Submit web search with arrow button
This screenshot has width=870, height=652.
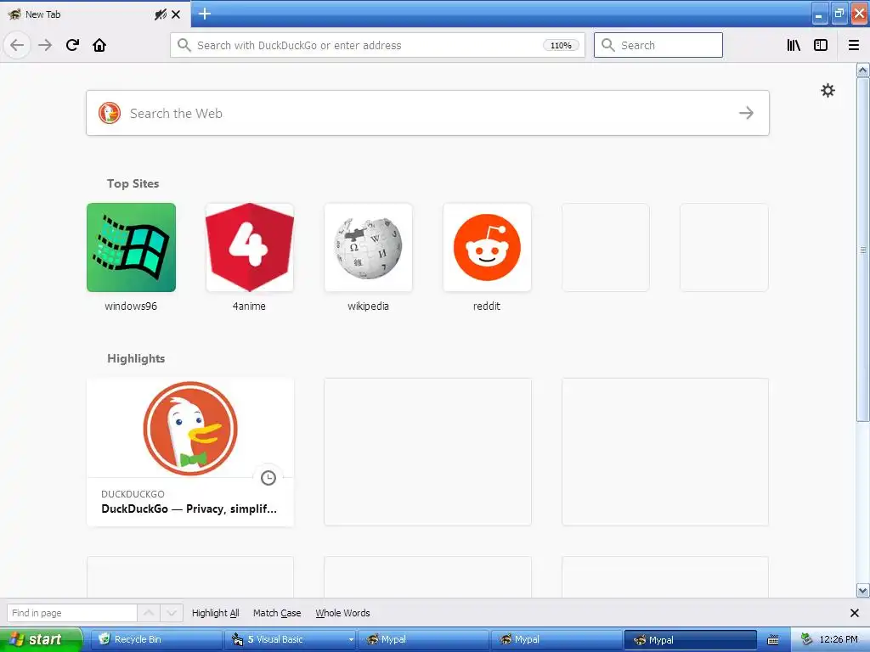click(x=746, y=113)
